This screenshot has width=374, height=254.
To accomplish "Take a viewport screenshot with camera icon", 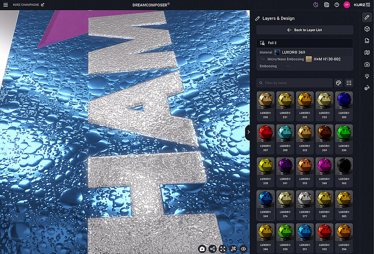I will point(202,249).
